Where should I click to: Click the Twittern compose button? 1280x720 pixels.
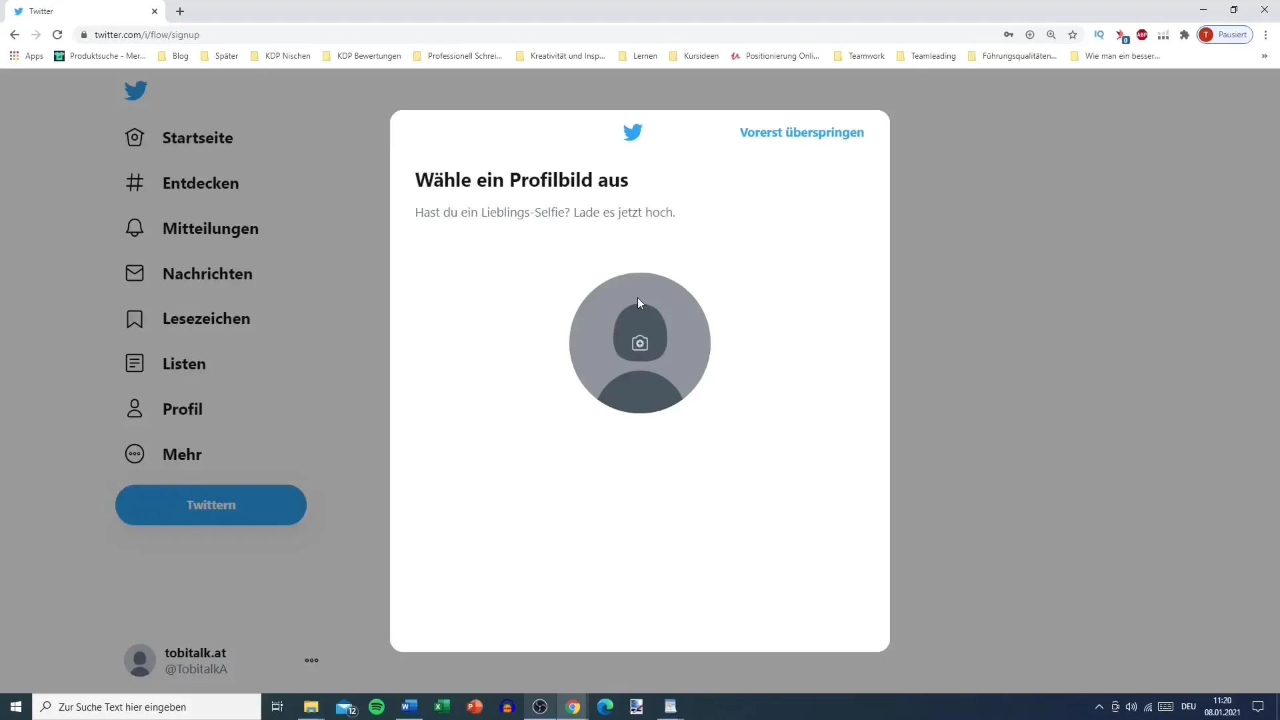click(211, 505)
